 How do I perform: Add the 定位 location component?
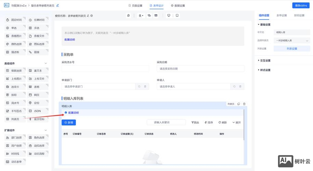coord(38,103)
